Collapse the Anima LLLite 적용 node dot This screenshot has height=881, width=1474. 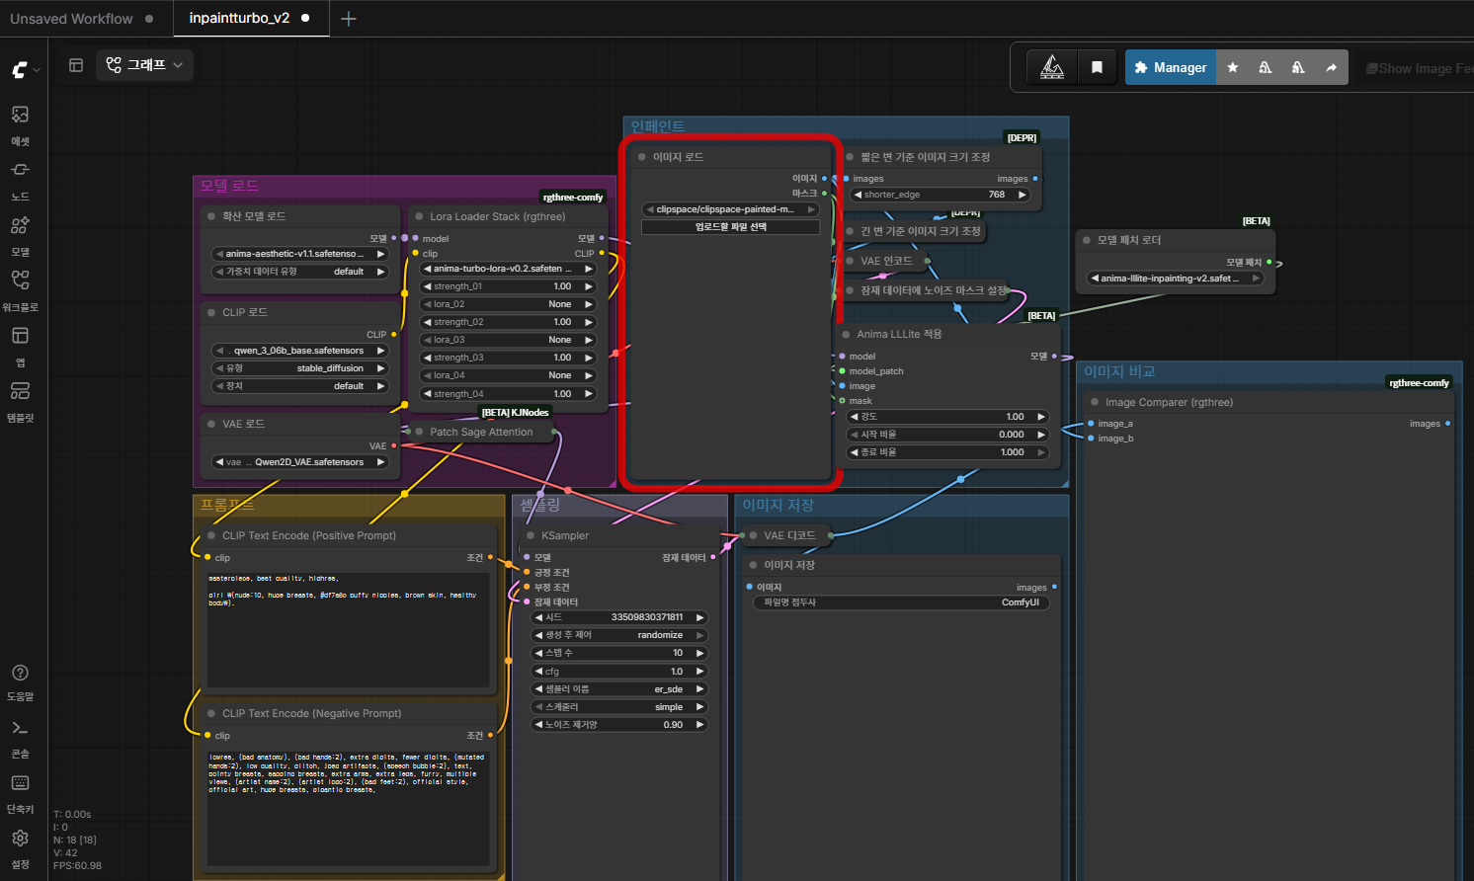pyautogui.click(x=846, y=334)
